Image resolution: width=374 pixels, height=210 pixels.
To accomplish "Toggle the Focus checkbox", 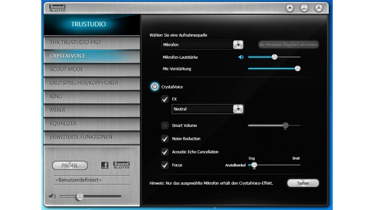I will click(x=165, y=165).
